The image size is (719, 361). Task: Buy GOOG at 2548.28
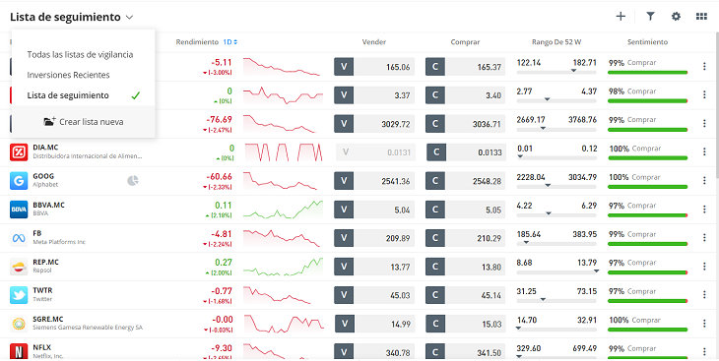coord(466,181)
